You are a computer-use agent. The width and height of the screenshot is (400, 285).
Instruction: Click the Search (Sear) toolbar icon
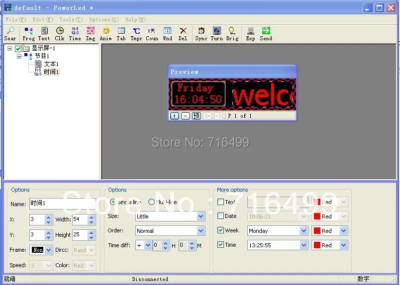[10, 33]
